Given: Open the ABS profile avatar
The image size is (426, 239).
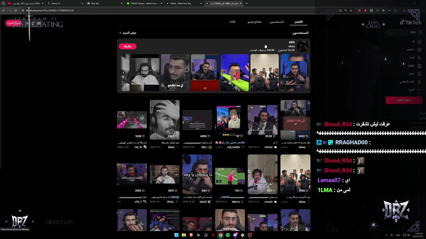Looking at the screenshot, I should coord(303,46).
